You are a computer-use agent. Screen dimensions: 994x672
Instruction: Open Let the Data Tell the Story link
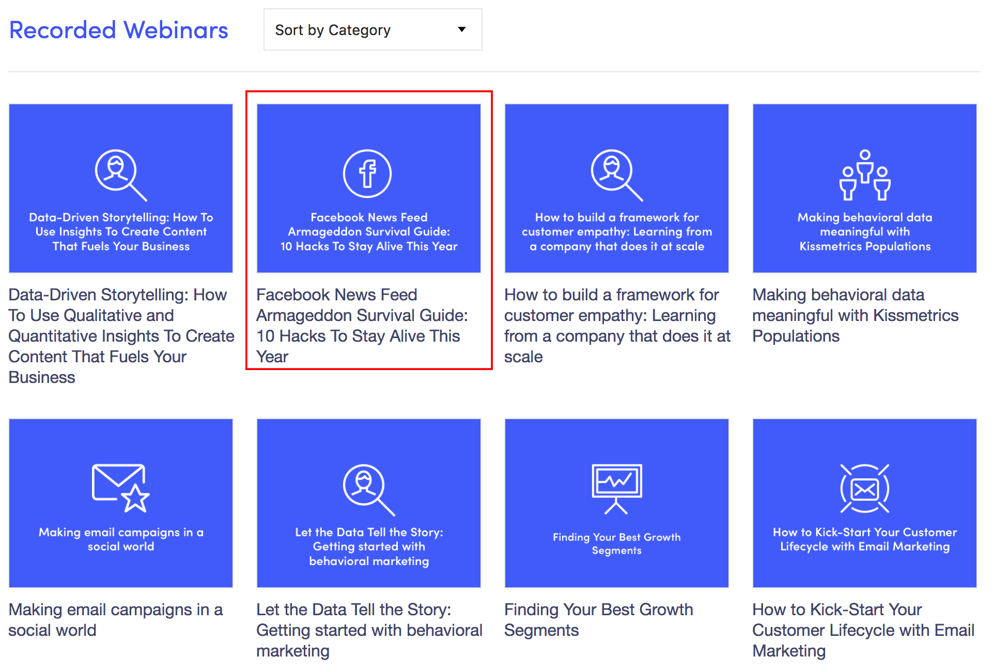pyautogui.click(x=369, y=630)
